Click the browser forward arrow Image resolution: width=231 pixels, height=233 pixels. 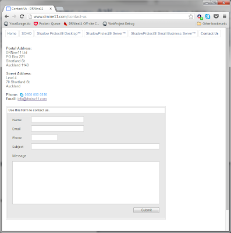pos(14,16)
